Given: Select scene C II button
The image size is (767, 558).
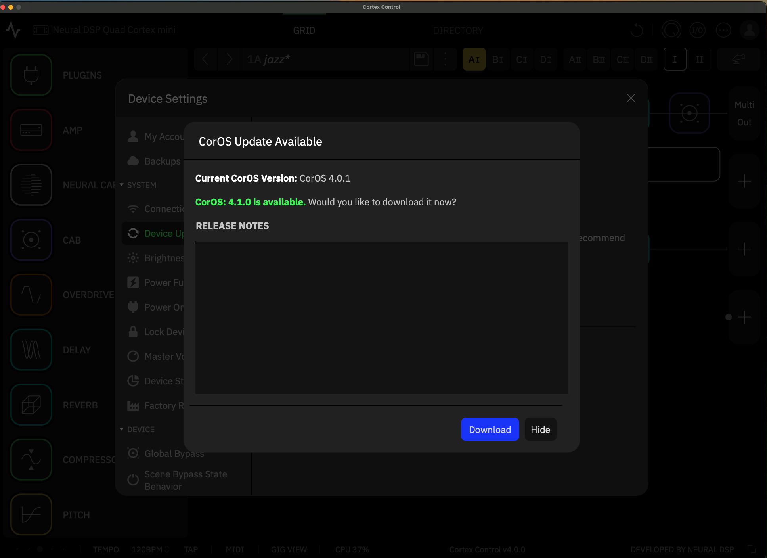Looking at the screenshot, I should [x=622, y=59].
